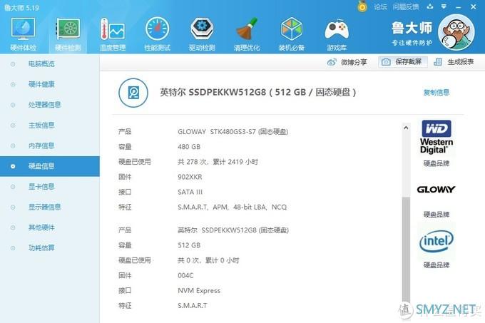
Task: Click 保存截屏 button
Action: [403, 62]
